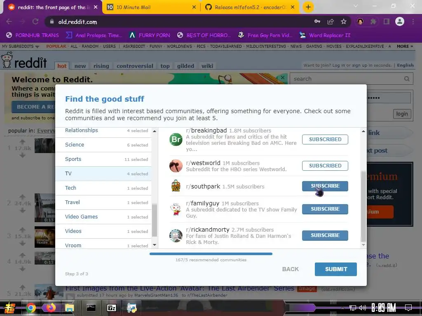Select the rising sorting tab
422x316 pixels.
101,66
